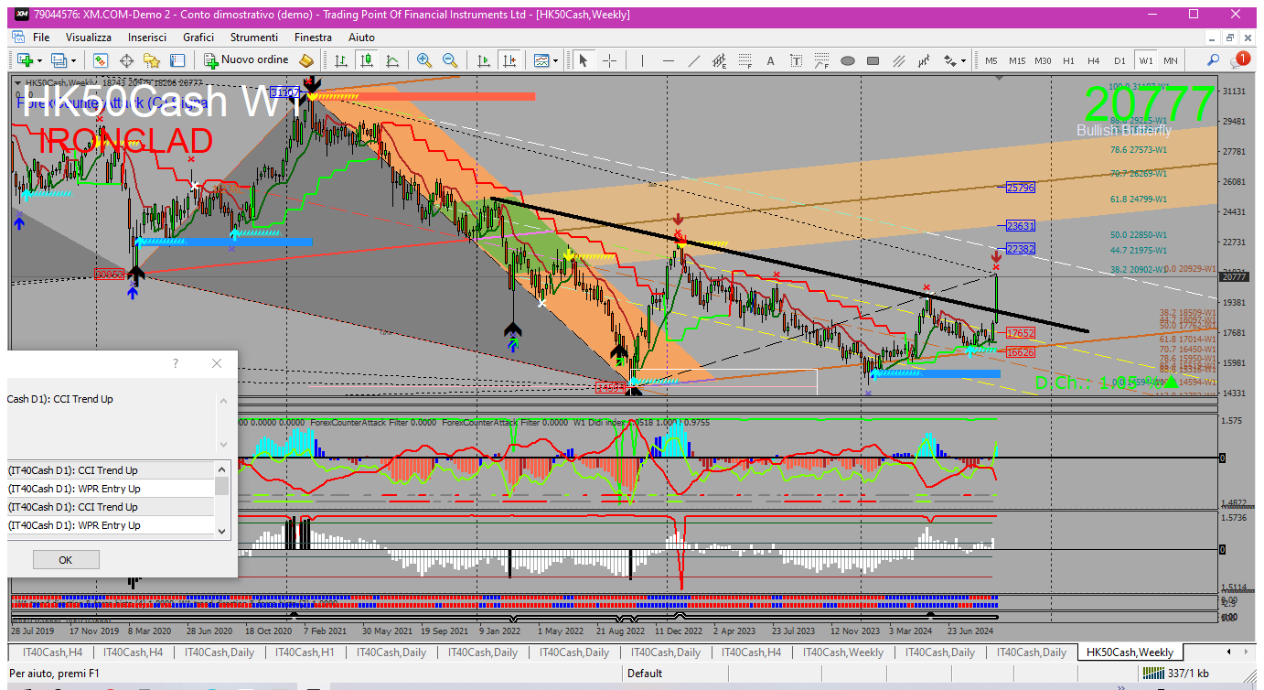The image size is (1264, 690).
Task: Switch timeframe to MN
Action: click(x=1170, y=60)
